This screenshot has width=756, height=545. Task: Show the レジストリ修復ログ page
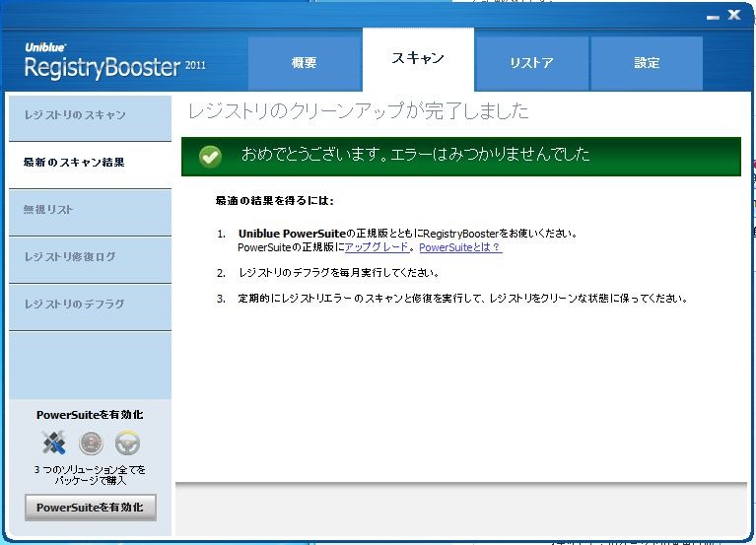tap(90, 260)
